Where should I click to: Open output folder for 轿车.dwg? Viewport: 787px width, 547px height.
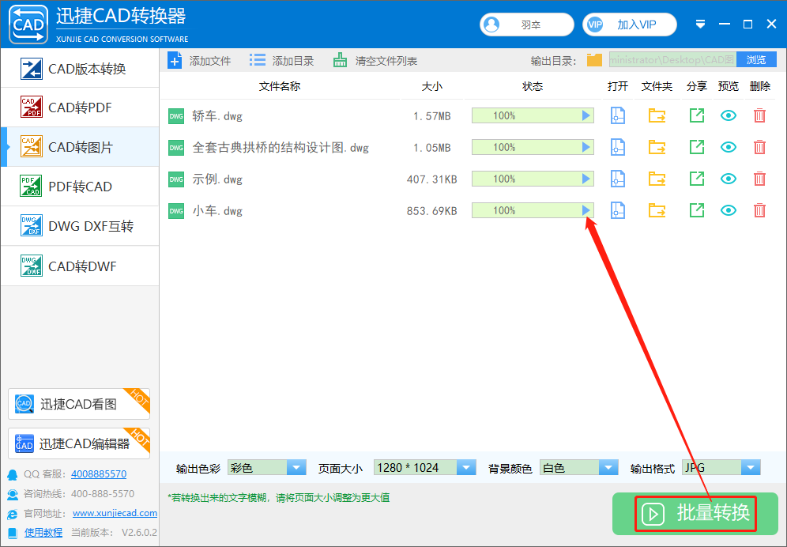click(x=657, y=115)
